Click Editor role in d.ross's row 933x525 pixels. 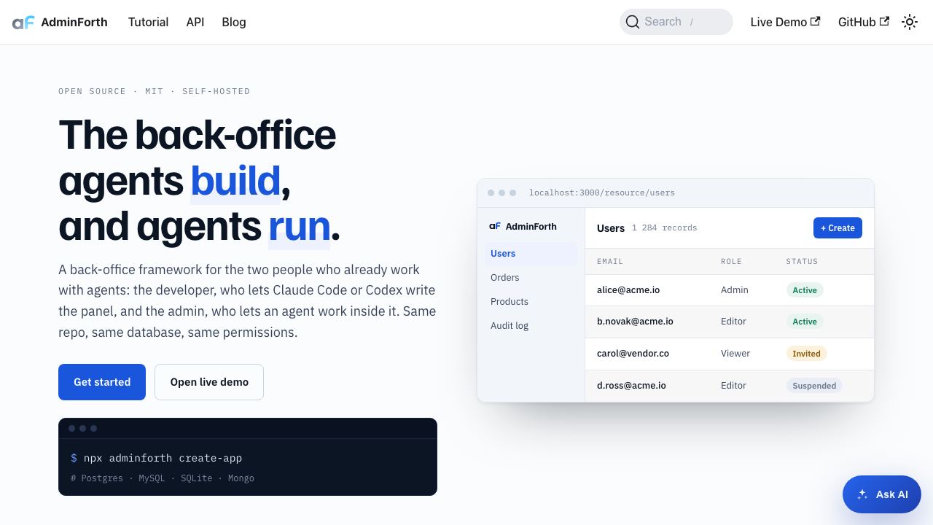[733, 386]
